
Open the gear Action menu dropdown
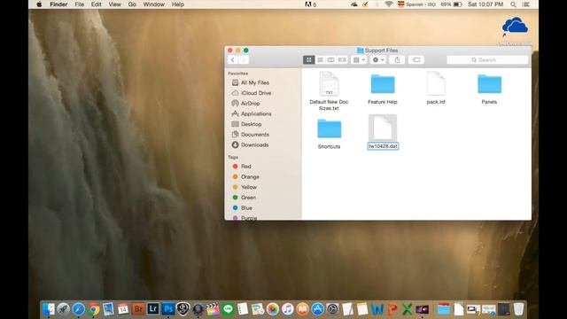point(378,59)
